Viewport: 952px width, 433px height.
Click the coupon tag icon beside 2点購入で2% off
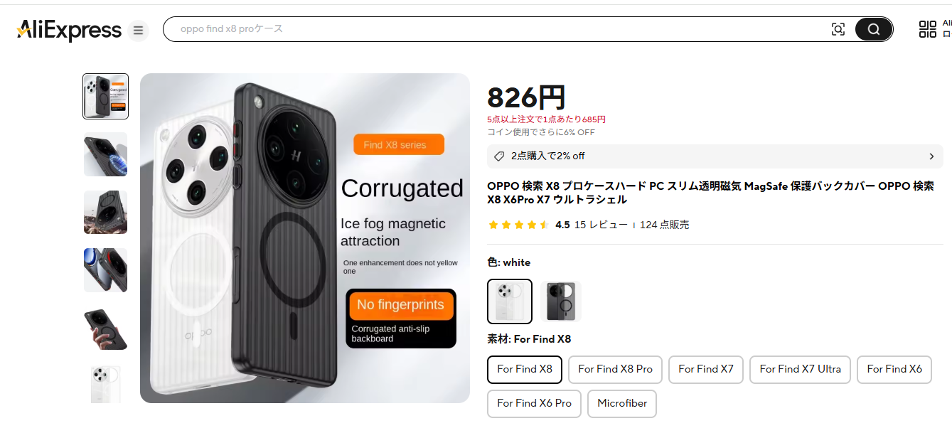click(499, 156)
